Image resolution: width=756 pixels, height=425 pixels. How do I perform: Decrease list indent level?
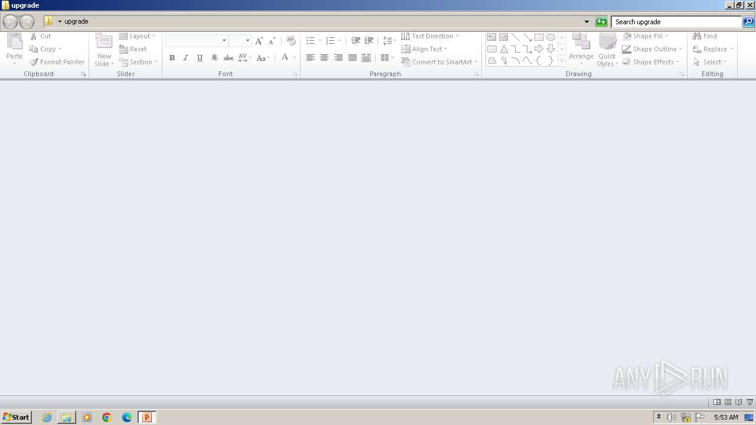[x=356, y=41]
